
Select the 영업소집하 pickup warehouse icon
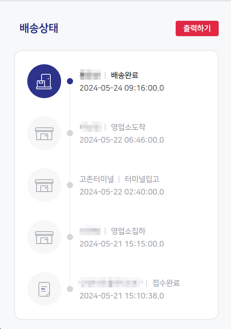[44, 237]
